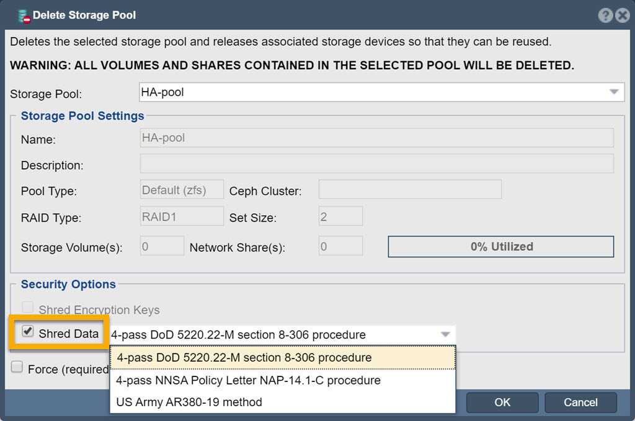Image resolution: width=635 pixels, height=421 pixels.
Task: Open the Storage Pool dropdown arrow
Action: tap(614, 92)
